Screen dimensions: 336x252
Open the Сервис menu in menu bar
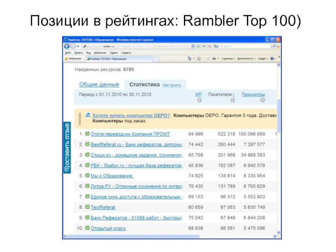coord(113,53)
